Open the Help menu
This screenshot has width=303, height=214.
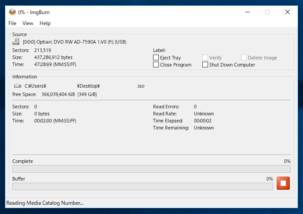(45, 23)
